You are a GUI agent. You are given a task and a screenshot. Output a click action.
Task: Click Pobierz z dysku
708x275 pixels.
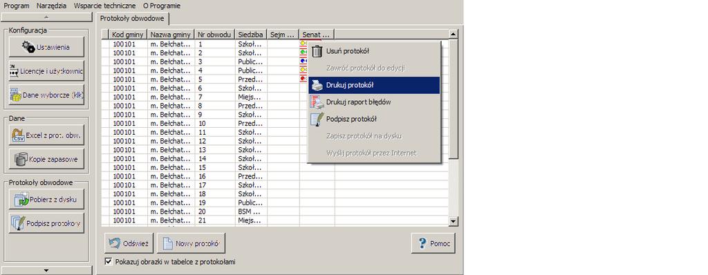46,199
